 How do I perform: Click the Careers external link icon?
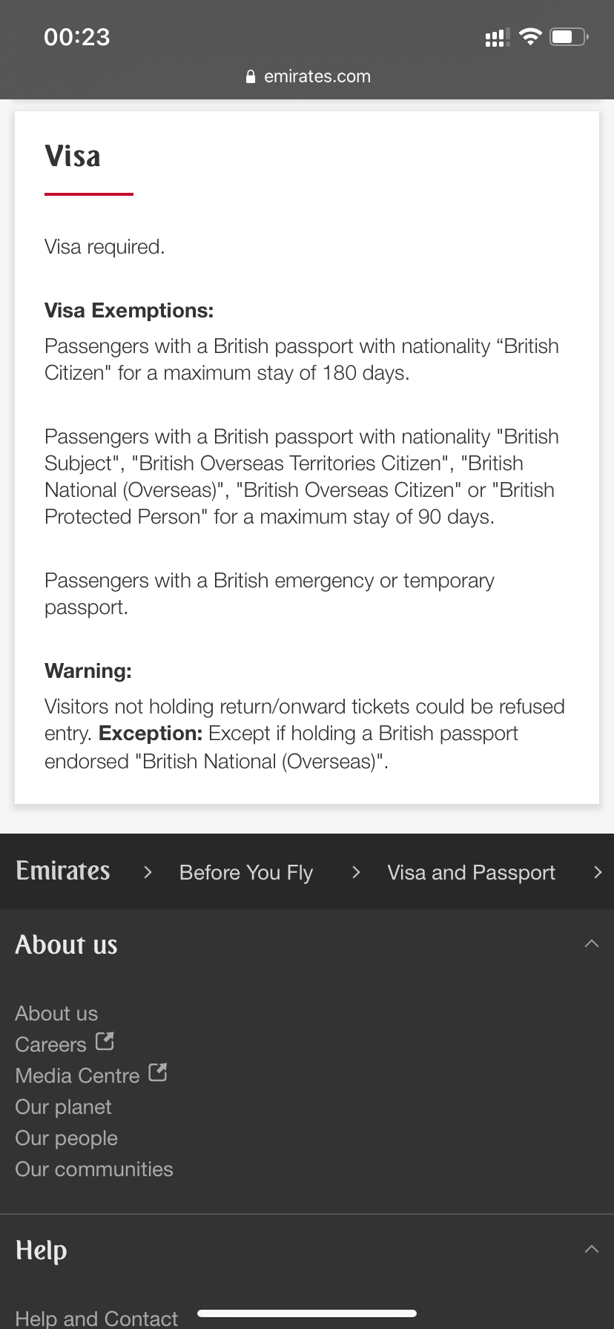point(105,1041)
